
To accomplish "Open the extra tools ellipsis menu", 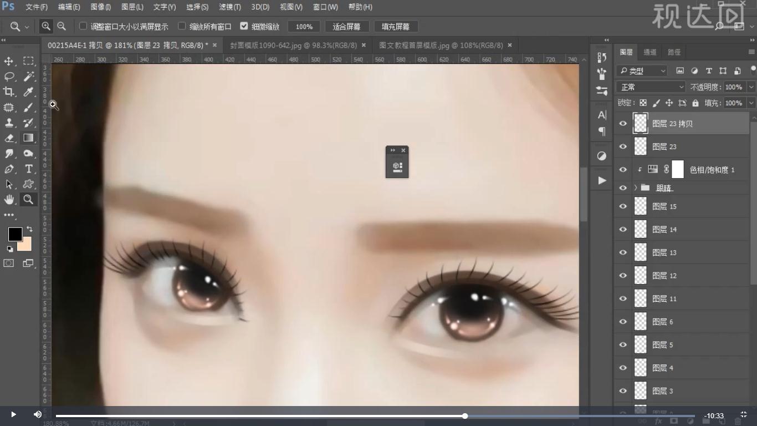I will (9, 215).
